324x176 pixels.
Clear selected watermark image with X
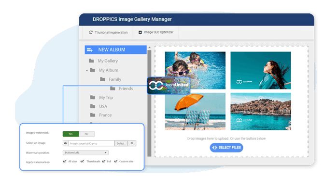pyautogui.click(x=132, y=143)
